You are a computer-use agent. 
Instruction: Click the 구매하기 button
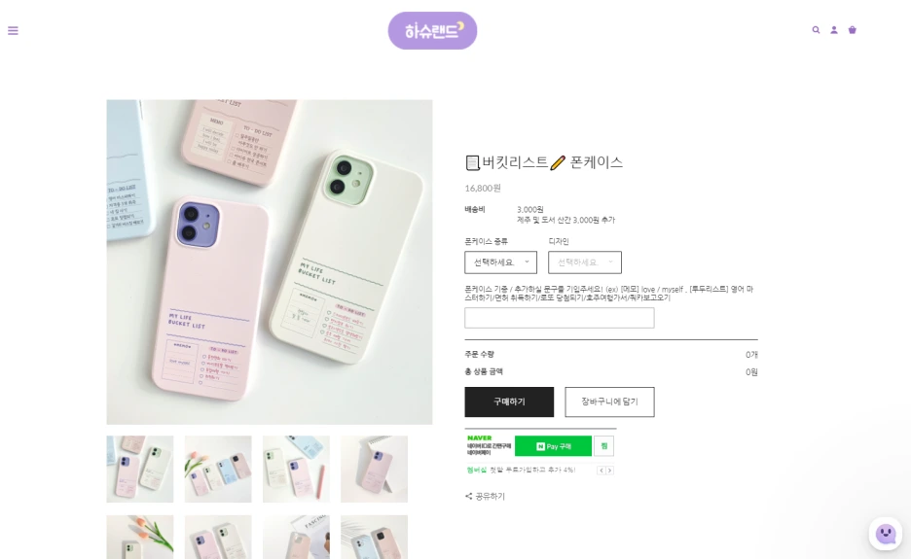(509, 402)
